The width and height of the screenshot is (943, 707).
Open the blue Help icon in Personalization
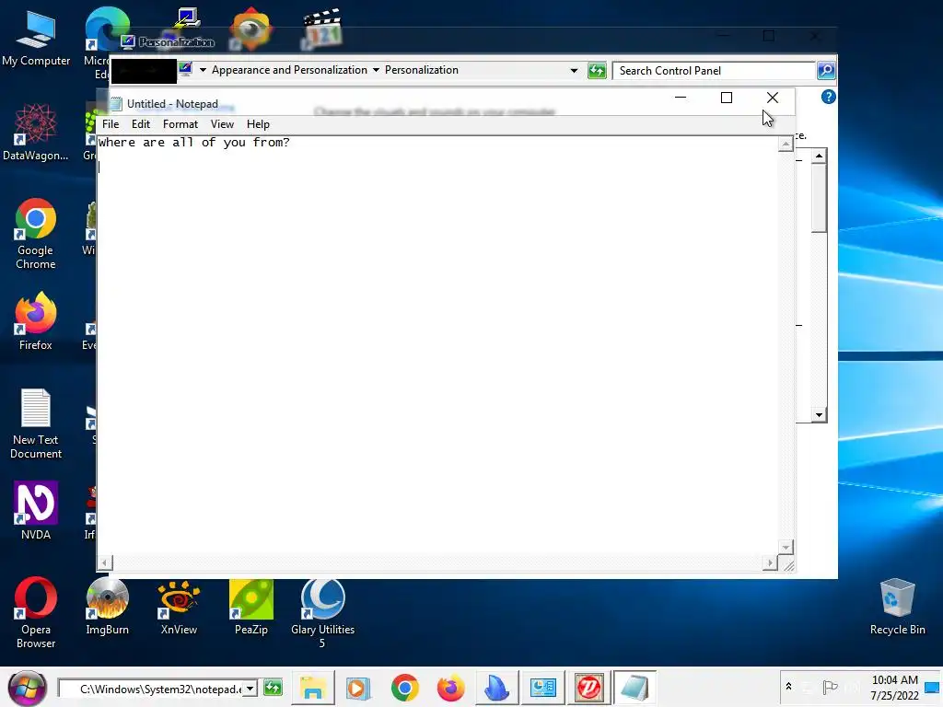[x=828, y=97]
